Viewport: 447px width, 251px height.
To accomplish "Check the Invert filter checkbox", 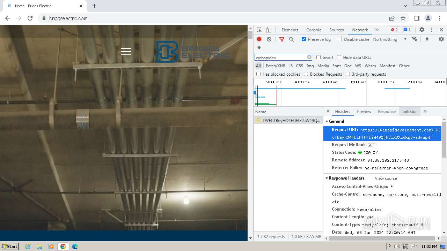I will point(318,57).
